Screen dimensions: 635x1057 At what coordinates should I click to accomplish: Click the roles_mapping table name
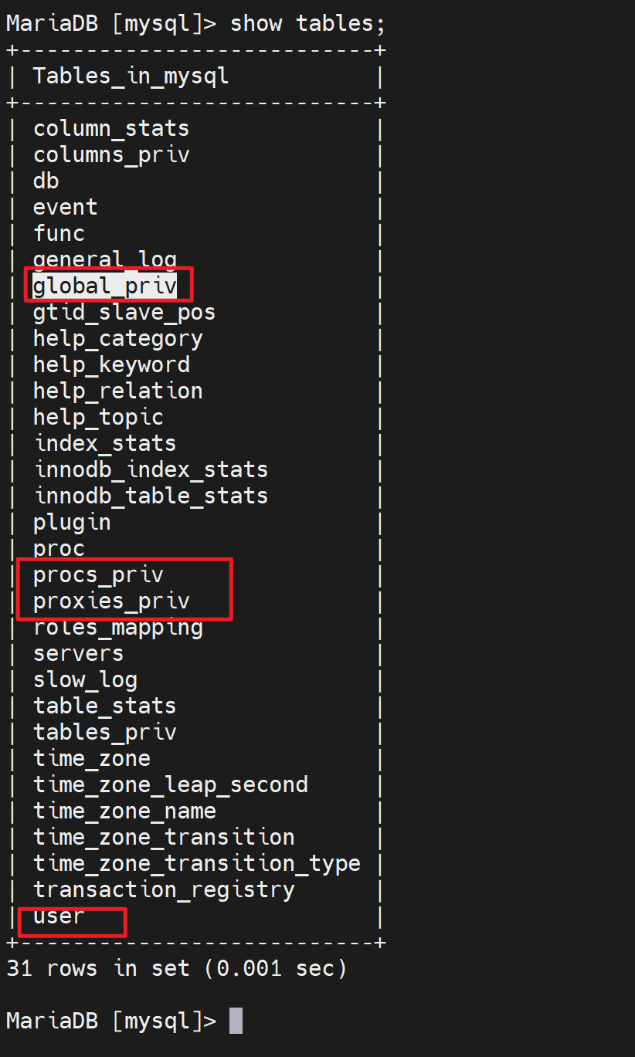[117, 628]
